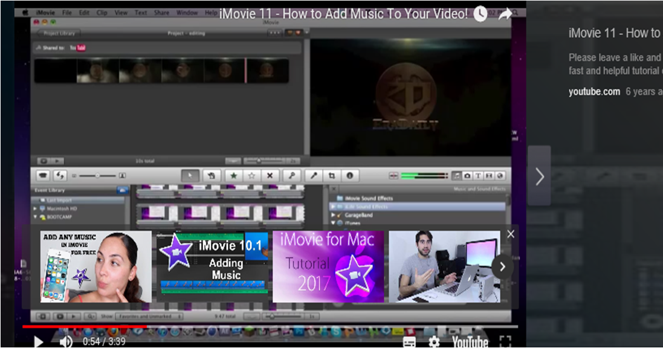This screenshot has height=348, width=663.
Task: Expand iLife Sound Effects folder
Action: (x=334, y=207)
